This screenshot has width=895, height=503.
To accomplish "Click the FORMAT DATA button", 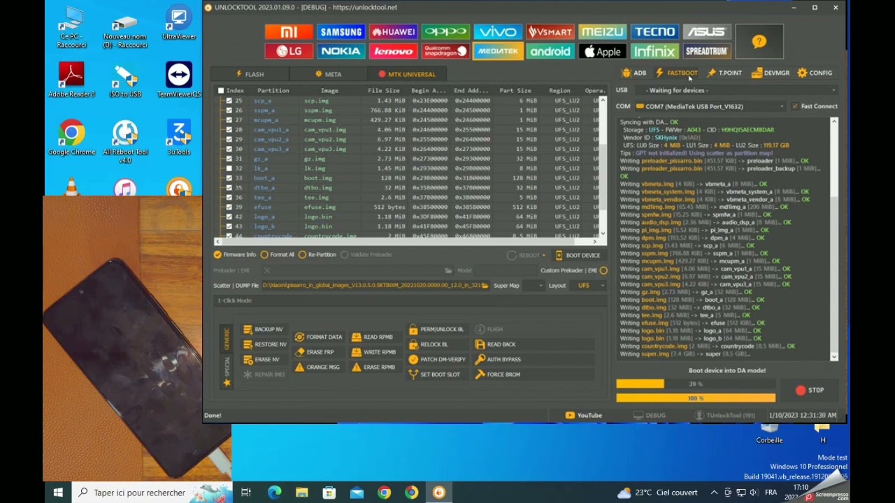I will [x=318, y=337].
